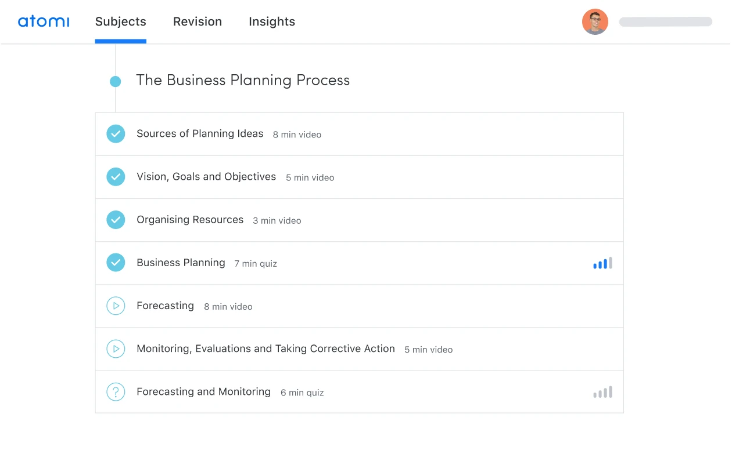
Task: Toggle the Business Planning quiz checkmark
Action: [x=116, y=263]
